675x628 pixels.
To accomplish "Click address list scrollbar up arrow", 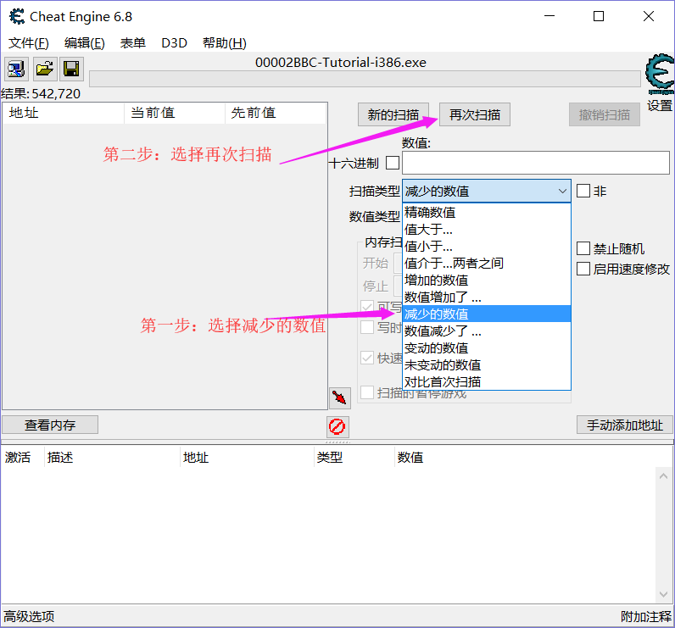I will 663,475.
